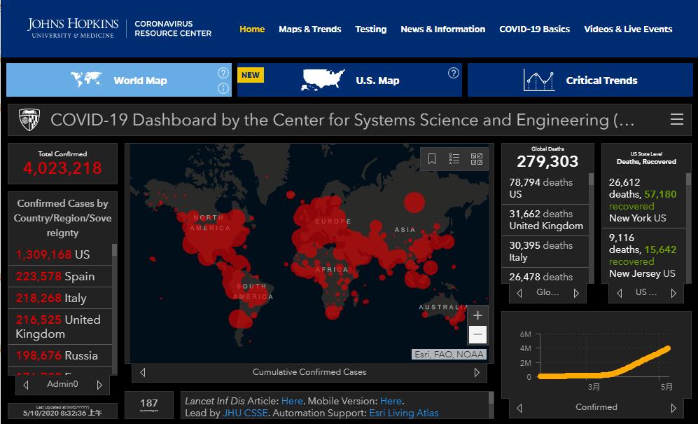Zoom in on the map with plus button
Viewport: 698px width, 424px height.
[477, 315]
